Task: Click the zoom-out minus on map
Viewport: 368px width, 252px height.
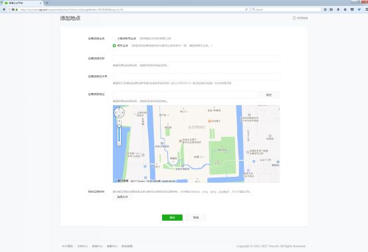Action: [x=119, y=144]
